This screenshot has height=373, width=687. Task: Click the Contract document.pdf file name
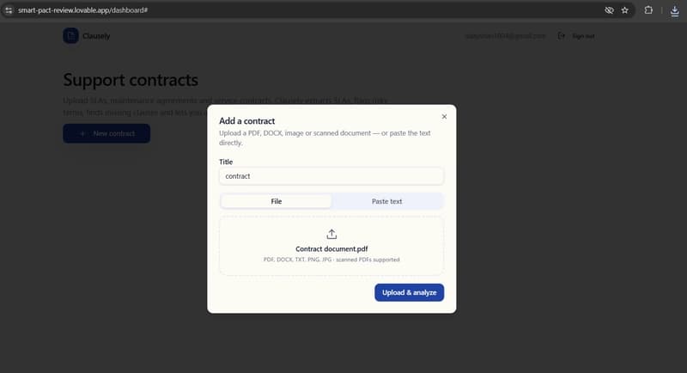tap(331, 249)
